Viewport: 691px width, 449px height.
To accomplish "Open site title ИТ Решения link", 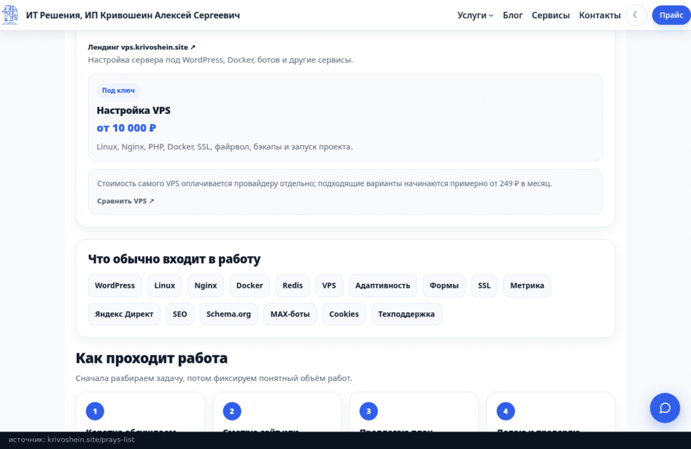I will [x=133, y=15].
